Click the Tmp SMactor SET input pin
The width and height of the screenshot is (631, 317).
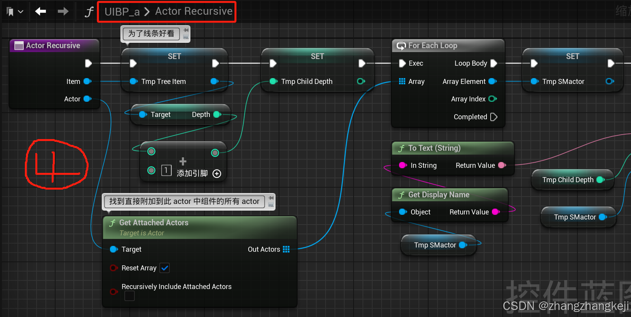pyautogui.click(x=534, y=81)
